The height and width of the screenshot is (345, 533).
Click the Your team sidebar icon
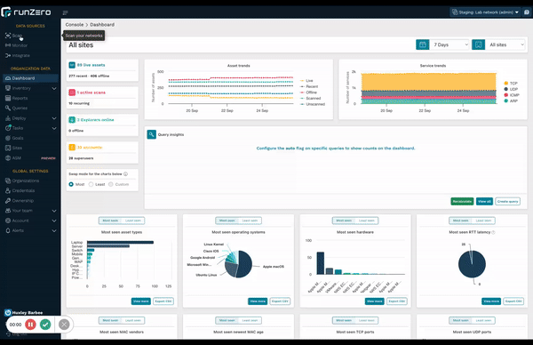click(8, 211)
